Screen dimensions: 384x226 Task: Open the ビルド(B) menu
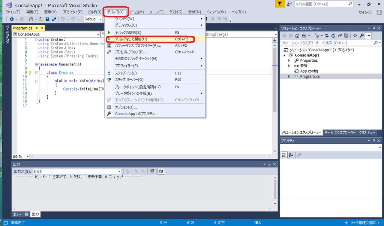[94, 12]
